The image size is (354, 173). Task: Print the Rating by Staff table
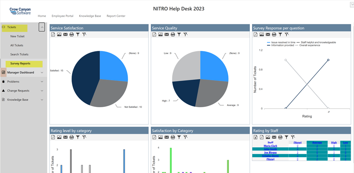tap(280, 137)
